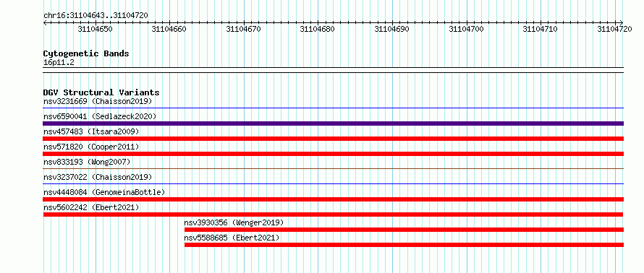Click the Cytogenetic Bands track title
The image size is (644, 273).
click(86, 53)
